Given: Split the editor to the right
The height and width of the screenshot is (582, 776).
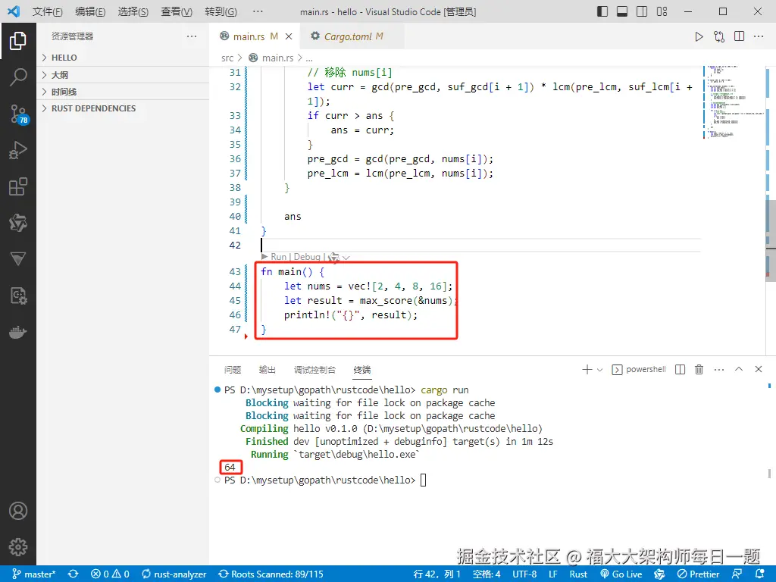Looking at the screenshot, I should (x=740, y=36).
